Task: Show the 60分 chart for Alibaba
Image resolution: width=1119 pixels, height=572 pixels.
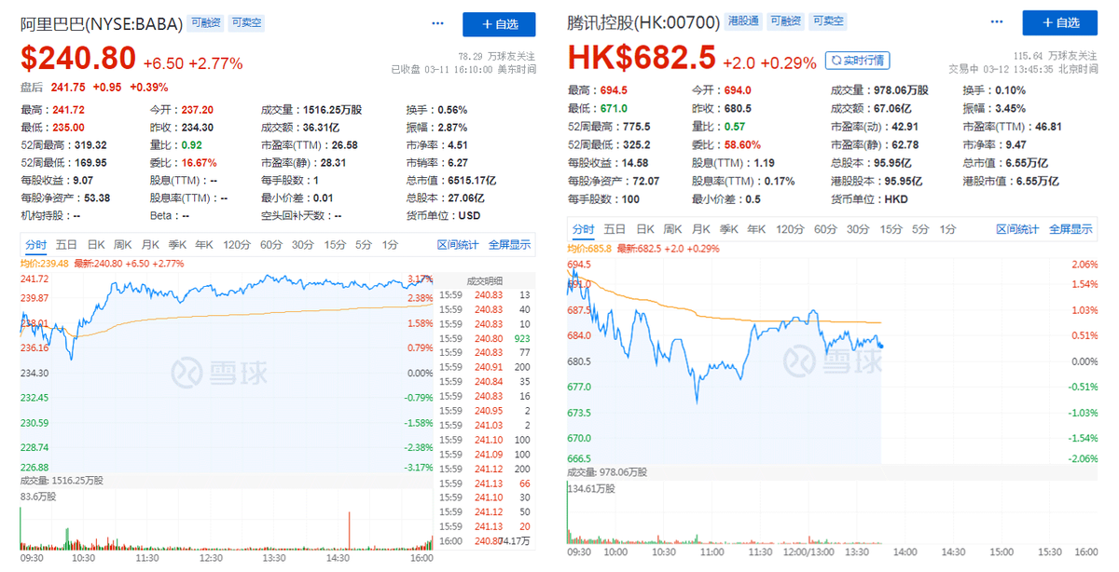Action: (x=271, y=245)
